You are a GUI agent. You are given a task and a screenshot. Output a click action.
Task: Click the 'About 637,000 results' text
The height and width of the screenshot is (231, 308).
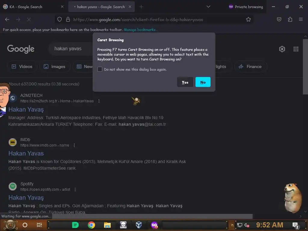(x=44, y=84)
